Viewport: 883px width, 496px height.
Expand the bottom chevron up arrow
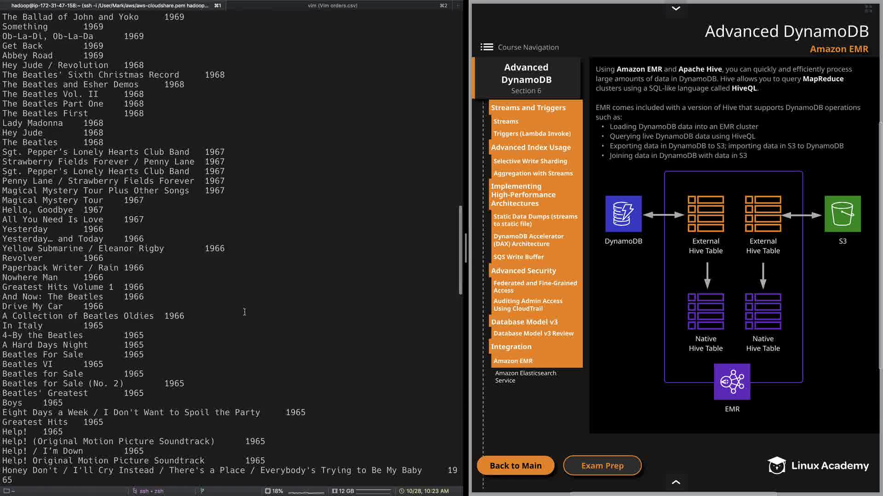(676, 482)
